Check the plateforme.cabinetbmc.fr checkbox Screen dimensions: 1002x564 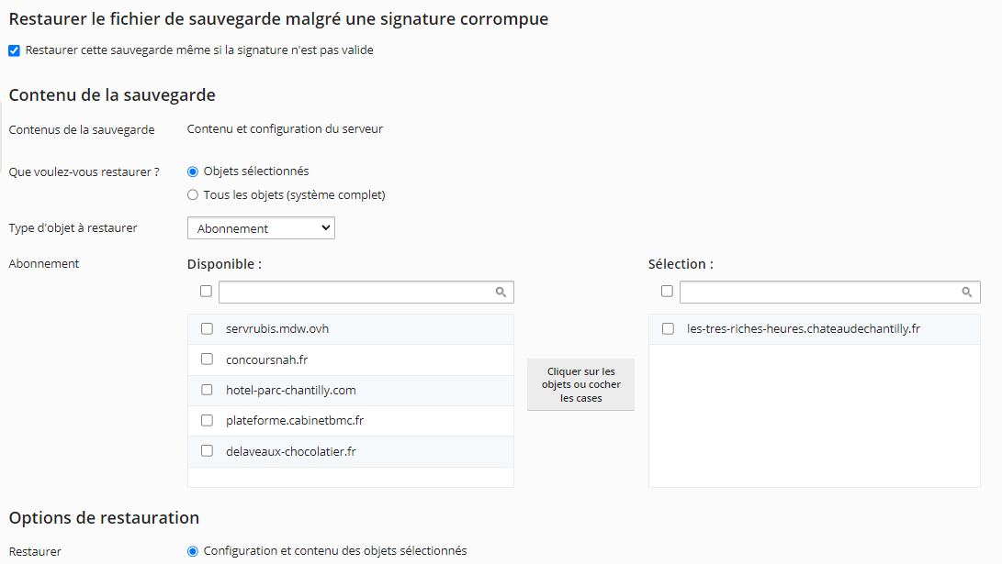pos(207,420)
